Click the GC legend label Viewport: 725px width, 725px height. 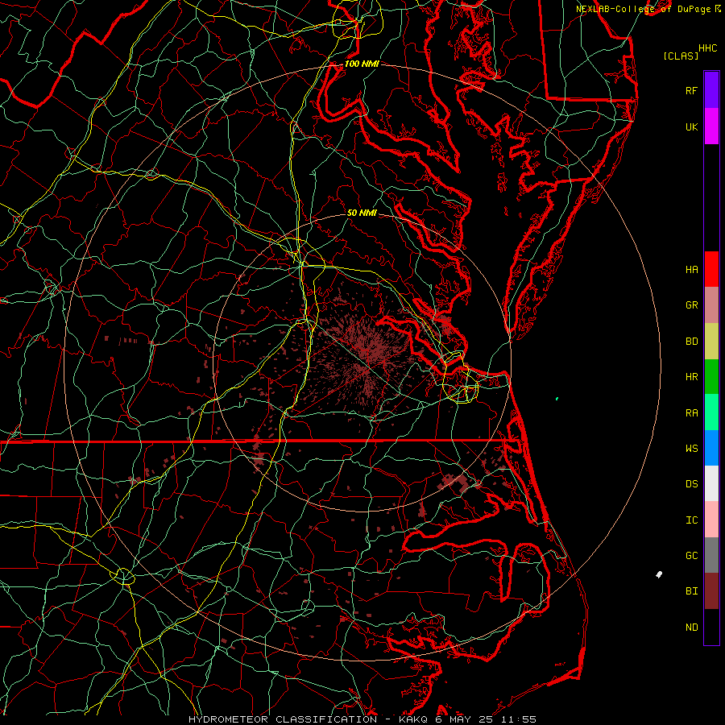coord(691,556)
